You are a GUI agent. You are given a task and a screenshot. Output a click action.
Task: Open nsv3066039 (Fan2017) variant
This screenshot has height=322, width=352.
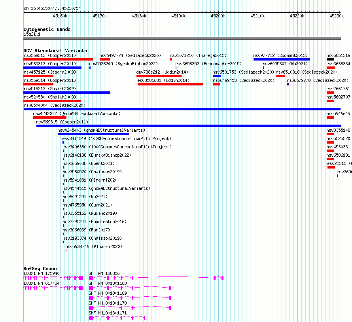pos(86,230)
